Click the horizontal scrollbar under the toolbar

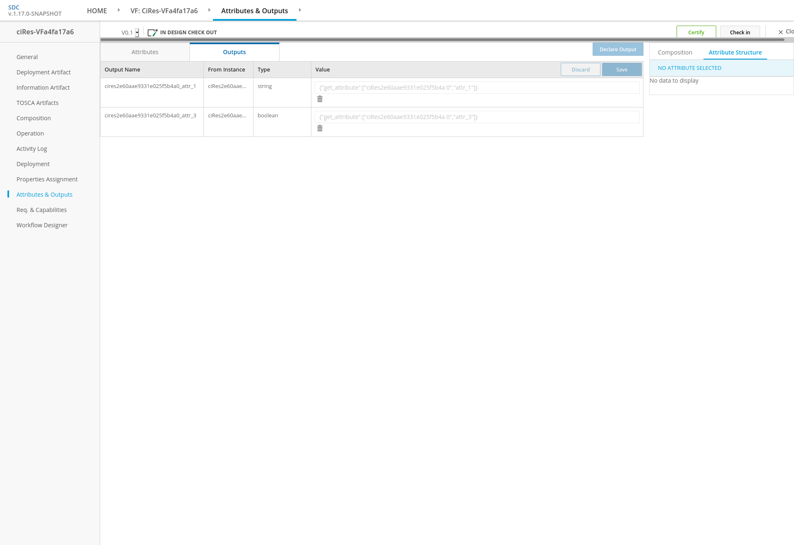pyautogui.click(x=442, y=40)
